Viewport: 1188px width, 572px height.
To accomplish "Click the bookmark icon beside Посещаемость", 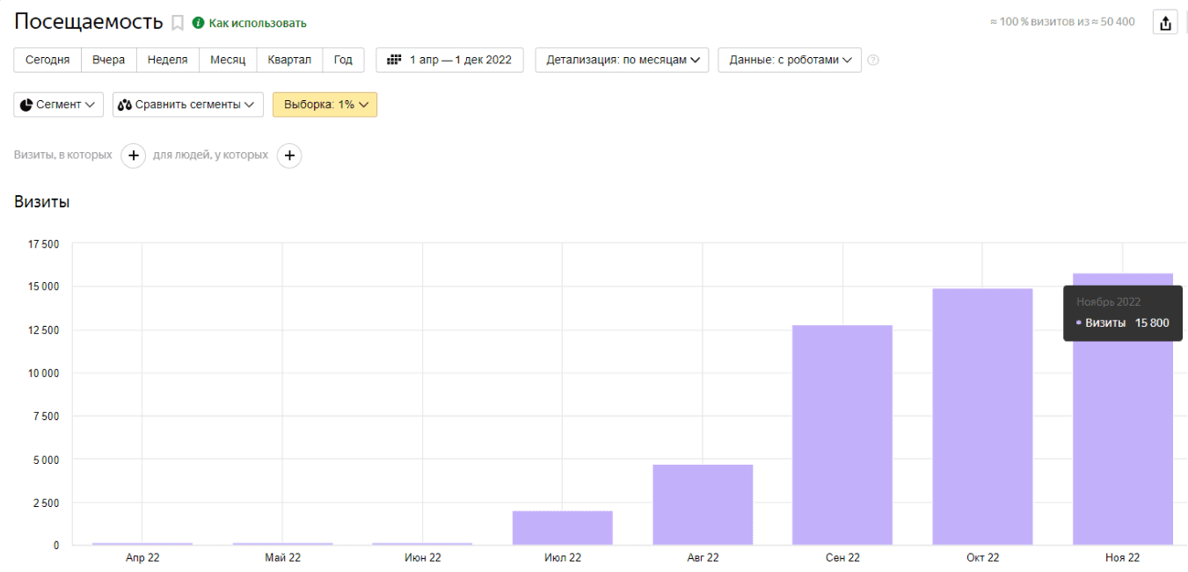I will tap(178, 23).
